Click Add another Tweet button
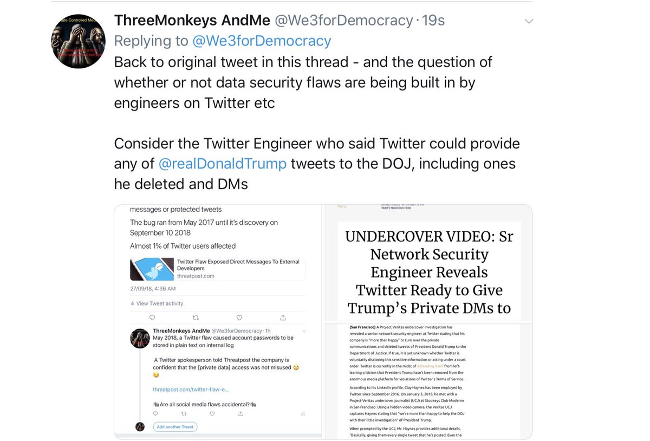 pyautogui.click(x=175, y=427)
